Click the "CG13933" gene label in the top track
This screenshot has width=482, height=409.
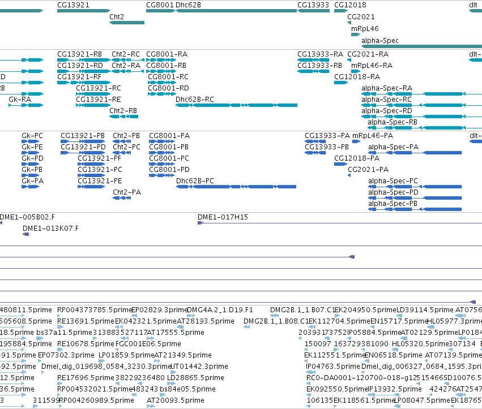point(313,5)
